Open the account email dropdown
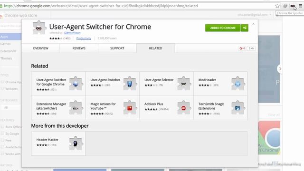Viewport: 304px width, 171px height. tap(254, 15)
